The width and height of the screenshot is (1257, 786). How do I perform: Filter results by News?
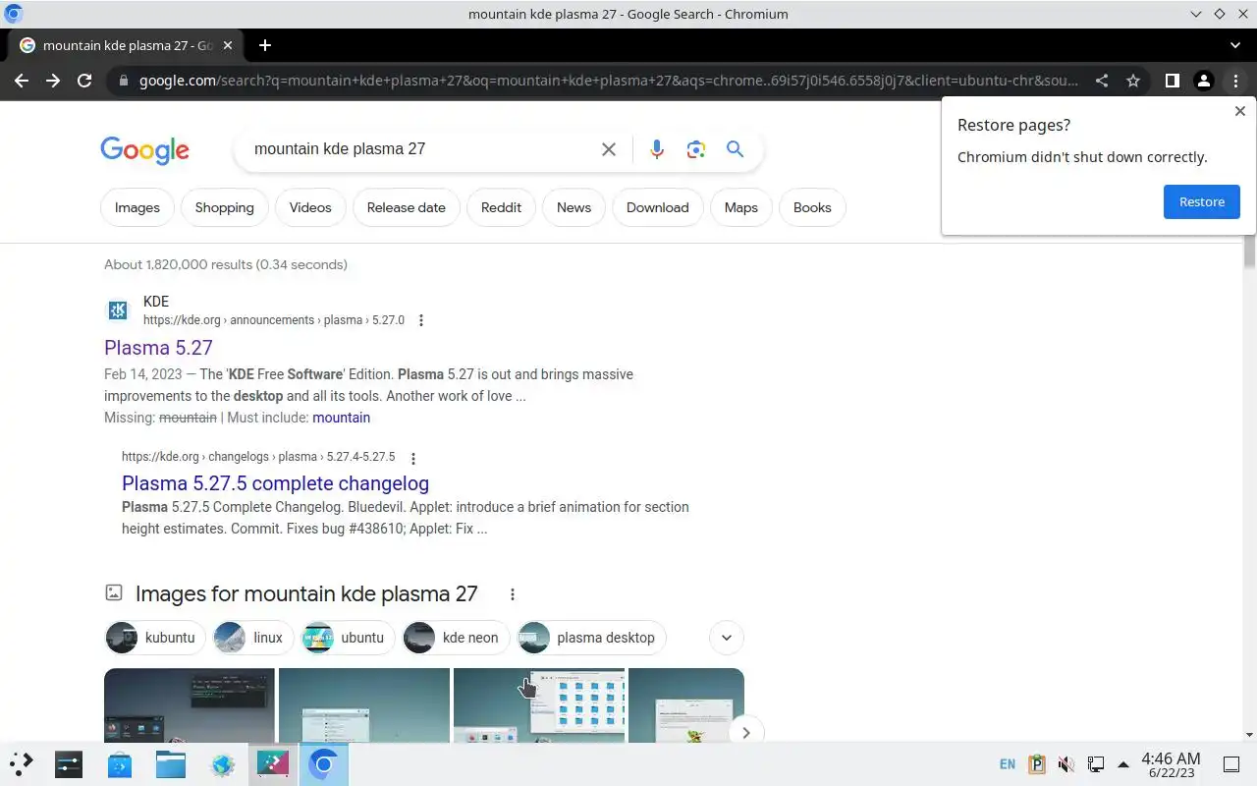point(574,207)
